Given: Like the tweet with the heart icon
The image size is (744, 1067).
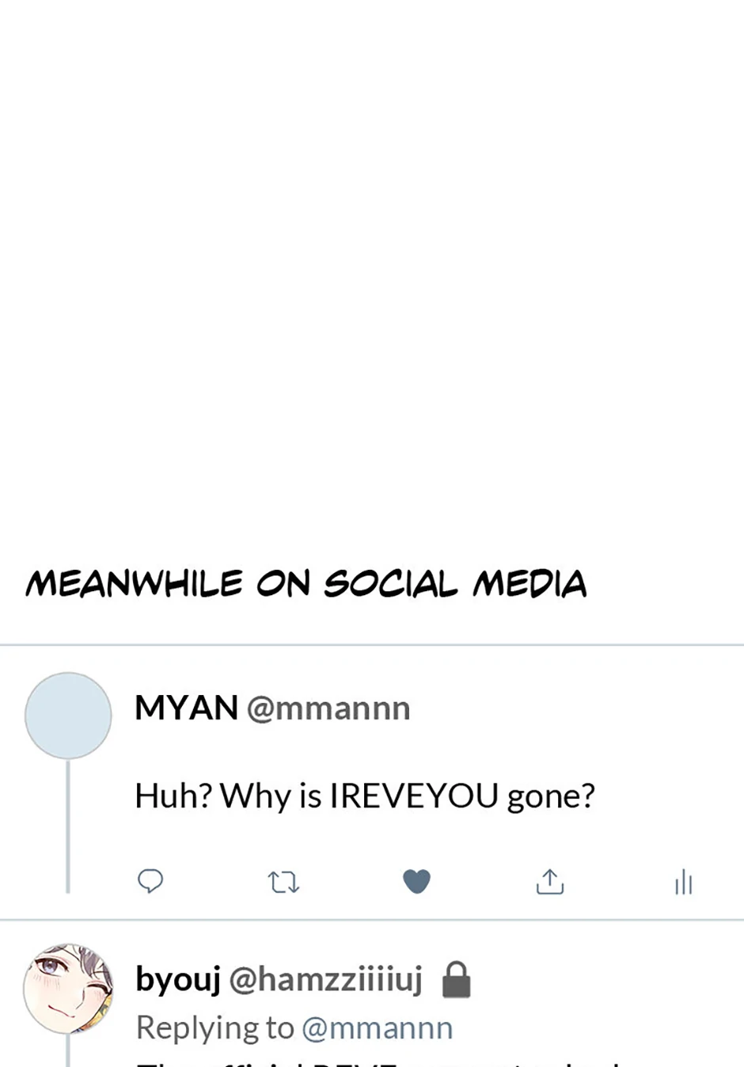Looking at the screenshot, I should [x=416, y=881].
